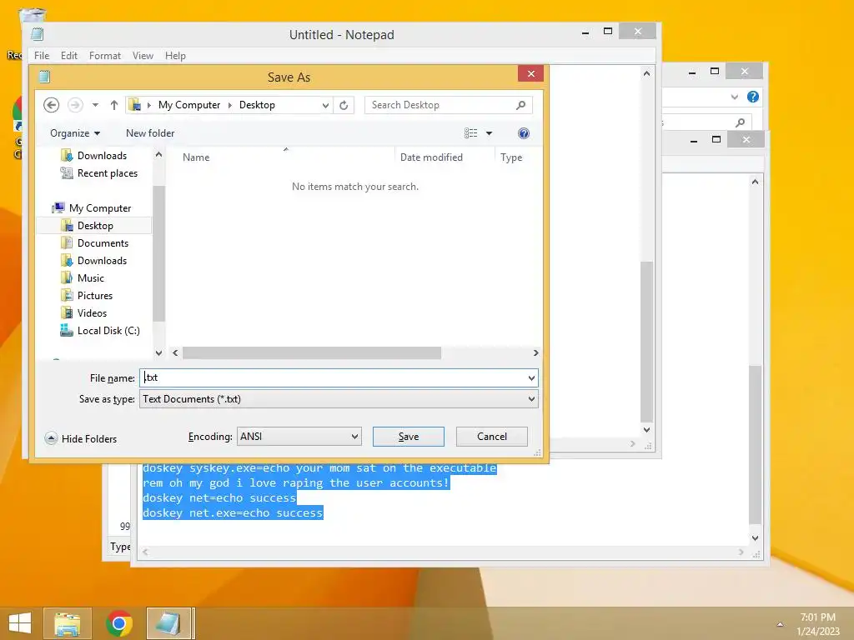Open the File name dropdown arrow
Screen dimensions: 854x640
(x=531, y=377)
